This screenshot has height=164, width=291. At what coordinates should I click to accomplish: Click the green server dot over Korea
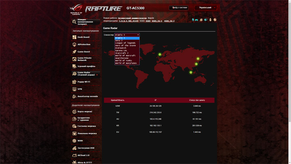pyautogui.click(x=198, y=59)
